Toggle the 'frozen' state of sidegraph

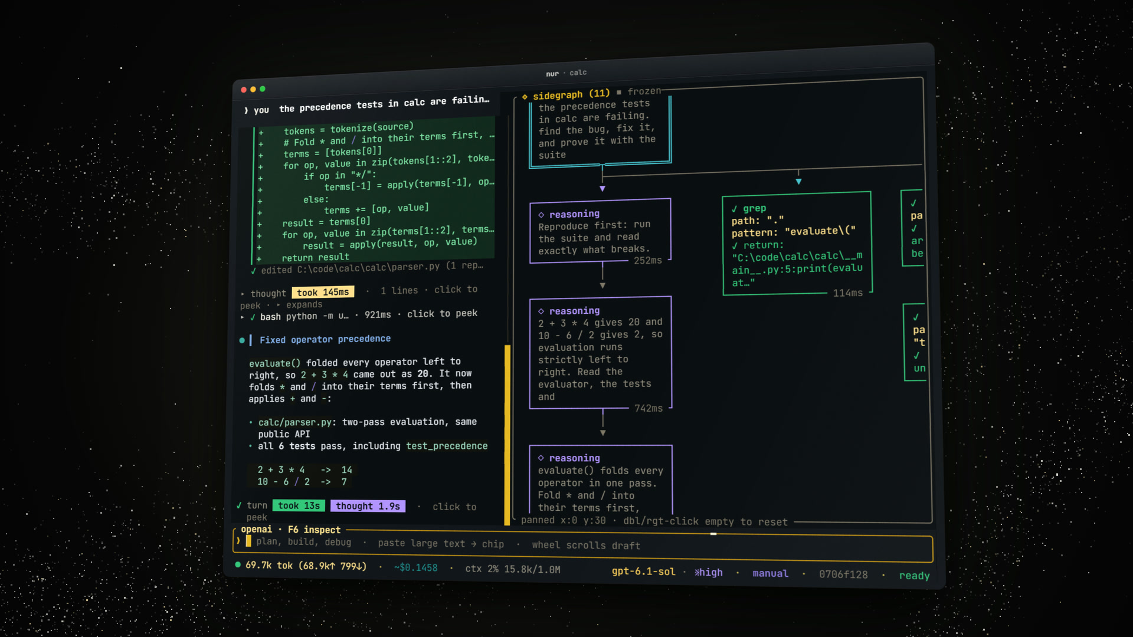(644, 91)
